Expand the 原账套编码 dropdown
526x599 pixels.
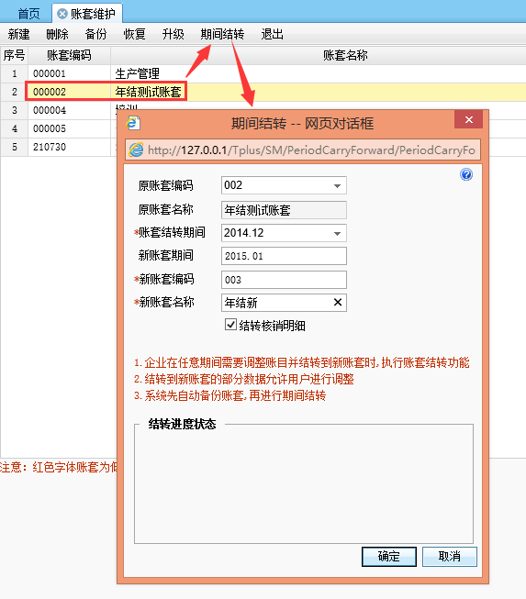point(337,185)
